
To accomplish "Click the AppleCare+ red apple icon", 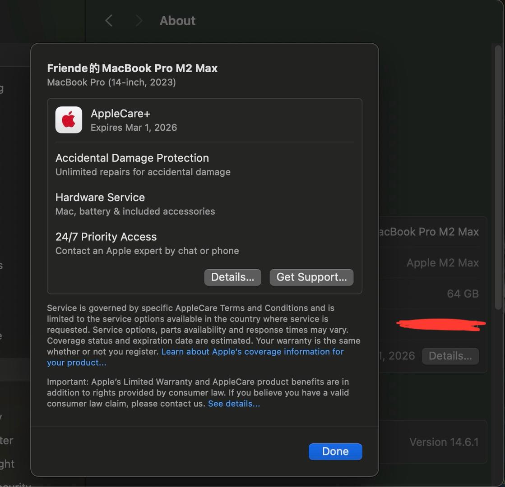I will pos(69,120).
